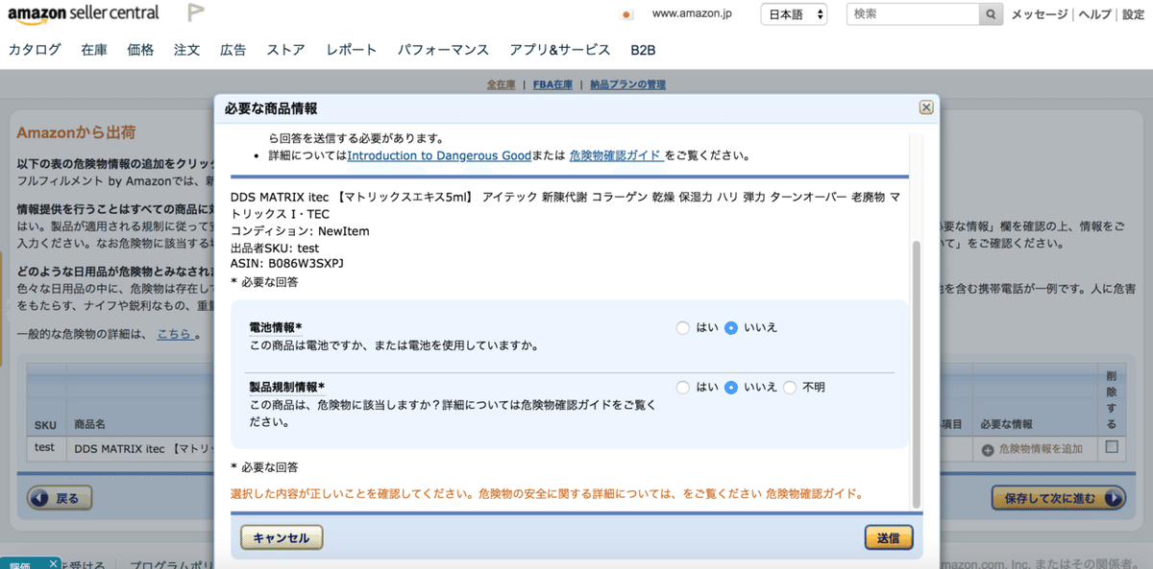Viewport: 1153px width, 569px height.
Task: Click the flag icon beside the logo
Action: (x=196, y=13)
